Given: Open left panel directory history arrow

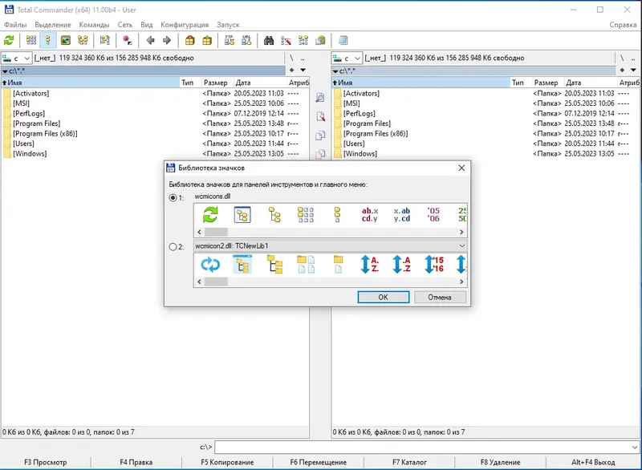Looking at the screenshot, I should 303,70.
